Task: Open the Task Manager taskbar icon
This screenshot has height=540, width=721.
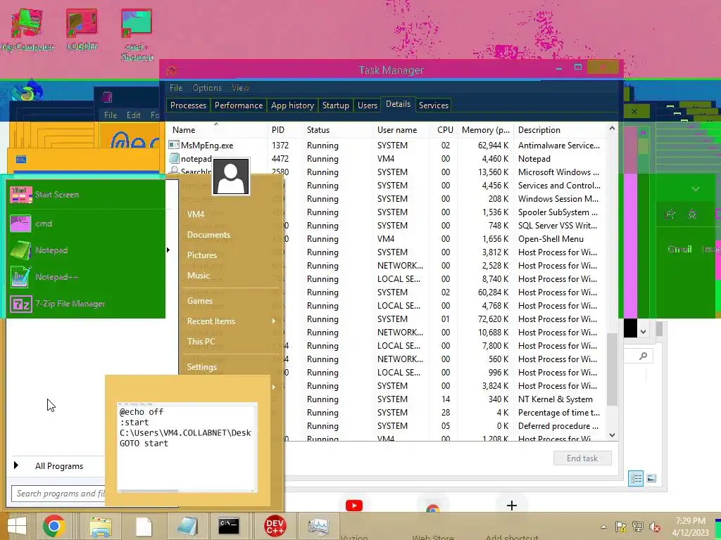Action: (x=318, y=526)
